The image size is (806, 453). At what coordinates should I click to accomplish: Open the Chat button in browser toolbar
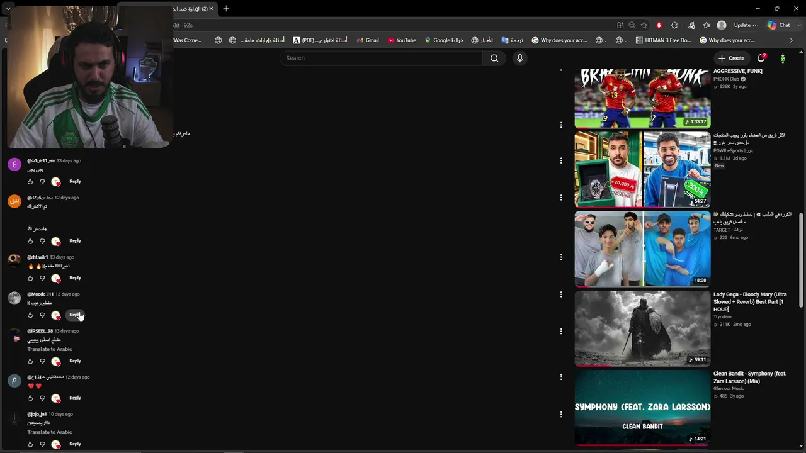pos(779,25)
